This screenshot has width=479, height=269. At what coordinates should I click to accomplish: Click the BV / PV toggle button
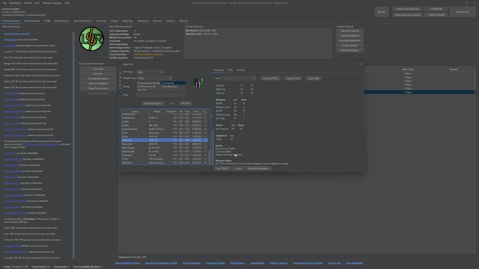(x=185, y=103)
